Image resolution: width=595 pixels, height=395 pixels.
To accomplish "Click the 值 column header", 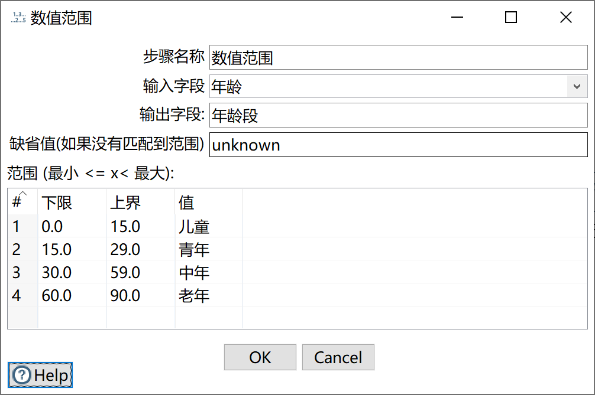I will [x=186, y=203].
